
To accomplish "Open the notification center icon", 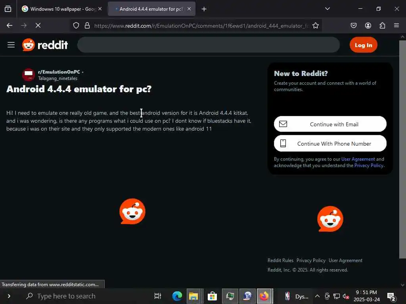I will (x=392, y=296).
